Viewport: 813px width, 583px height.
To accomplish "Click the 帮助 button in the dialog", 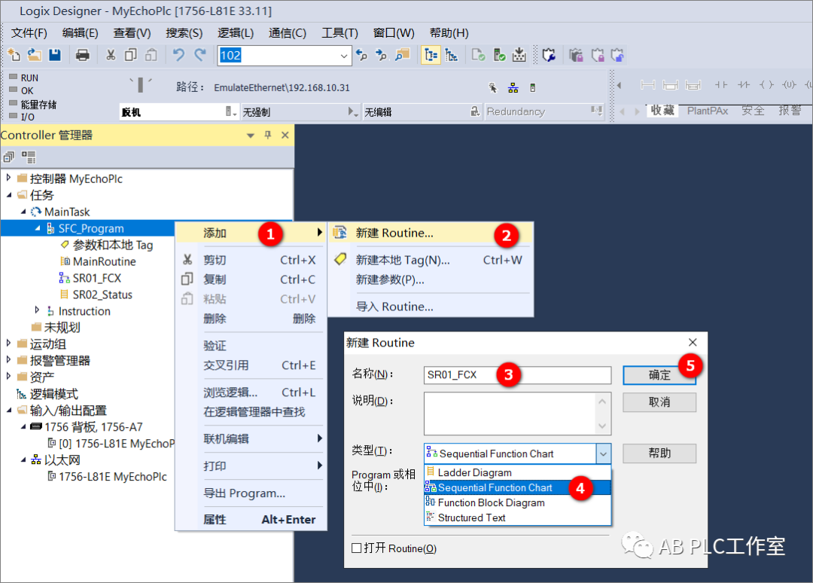I will tap(659, 453).
